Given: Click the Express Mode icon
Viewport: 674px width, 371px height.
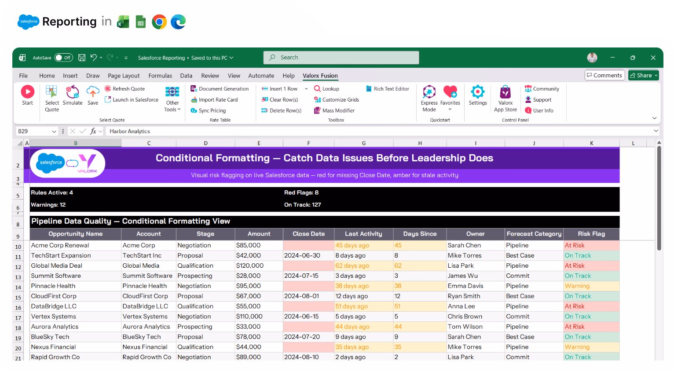Looking at the screenshot, I should (429, 93).
